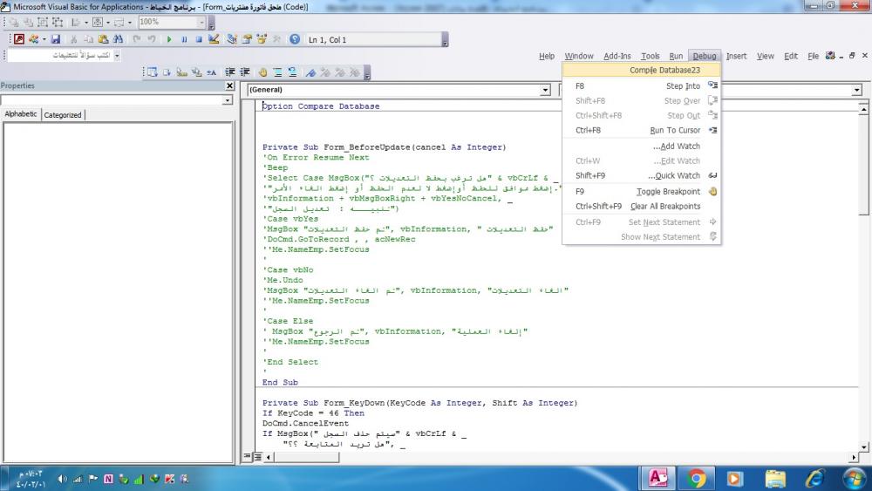
Task: Click the Insert Module icon
Action: 33,39
